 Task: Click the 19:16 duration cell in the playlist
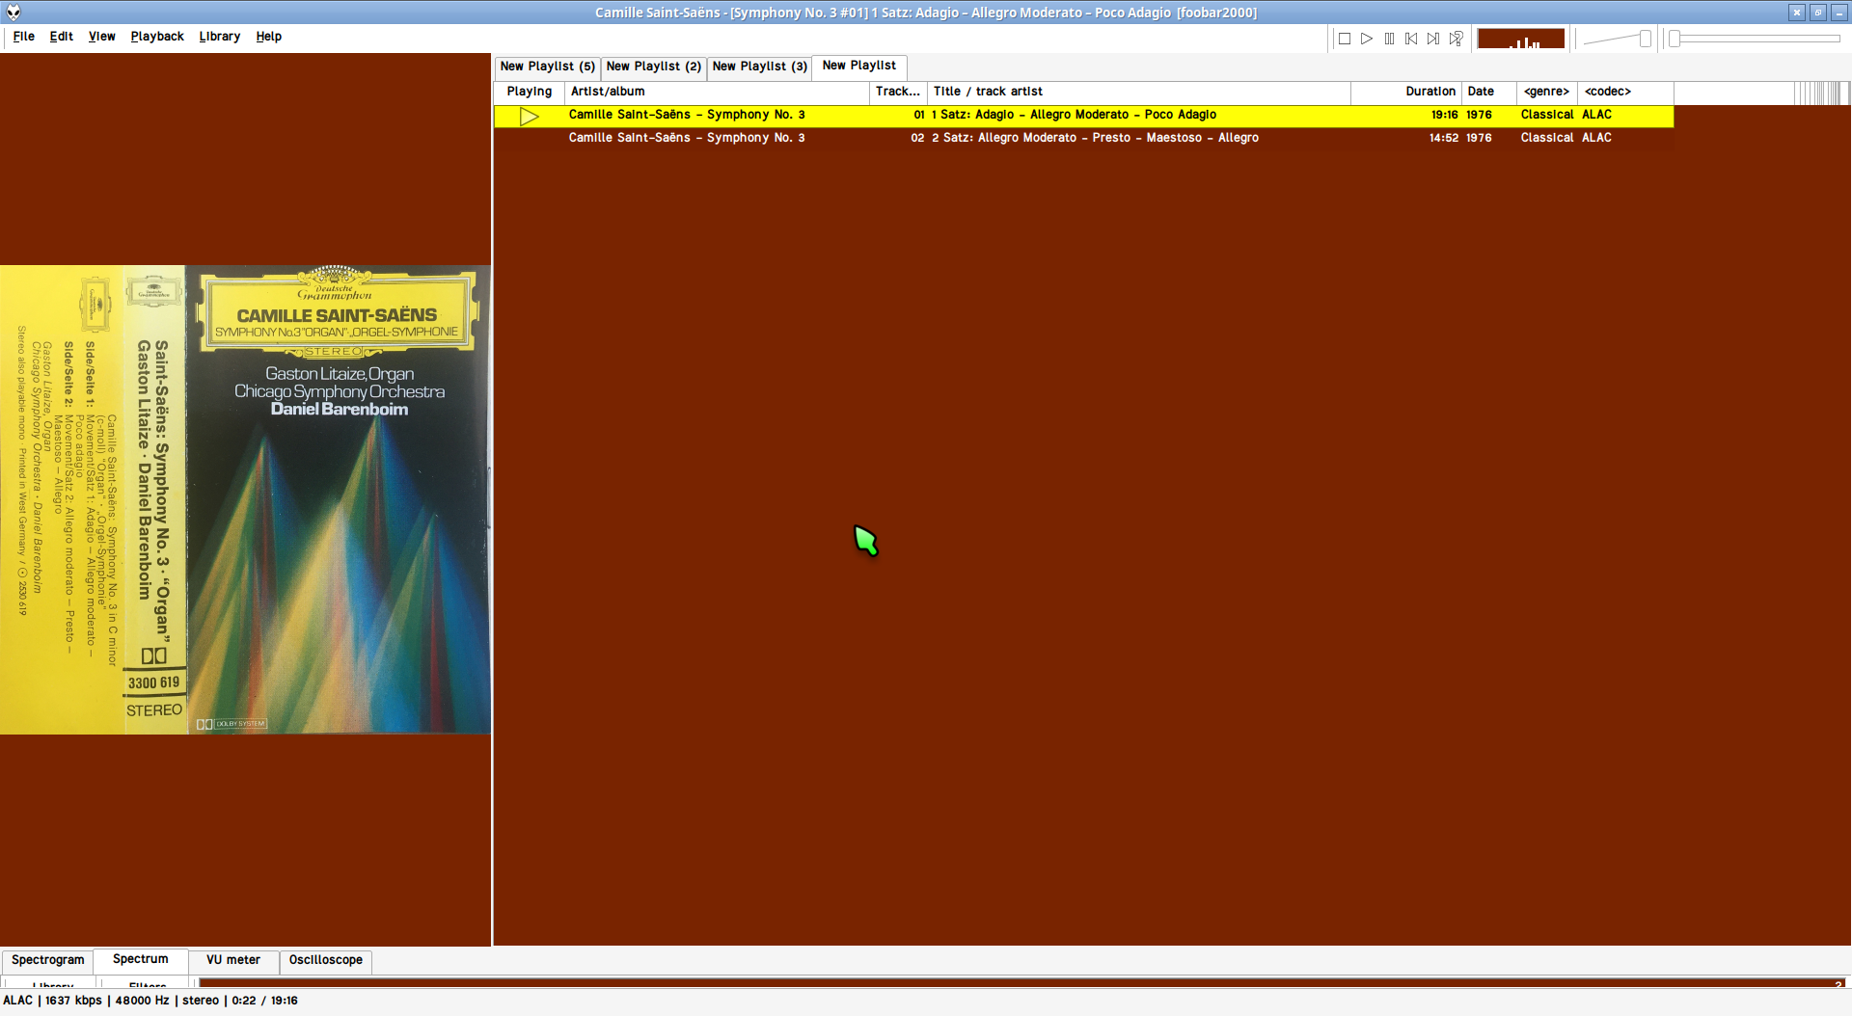click(1444, 115)
